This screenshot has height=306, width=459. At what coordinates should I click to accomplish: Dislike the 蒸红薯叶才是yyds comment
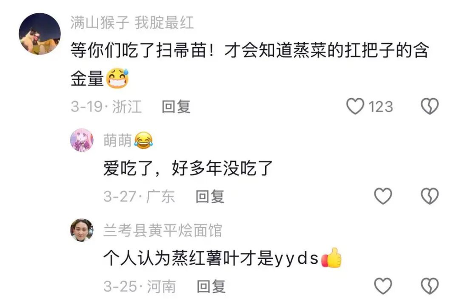tap(430, 286)
